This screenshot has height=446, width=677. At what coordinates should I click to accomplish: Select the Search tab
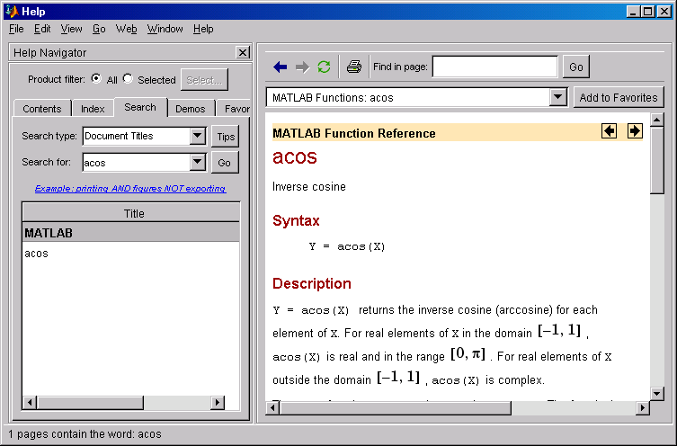point(140,107)
